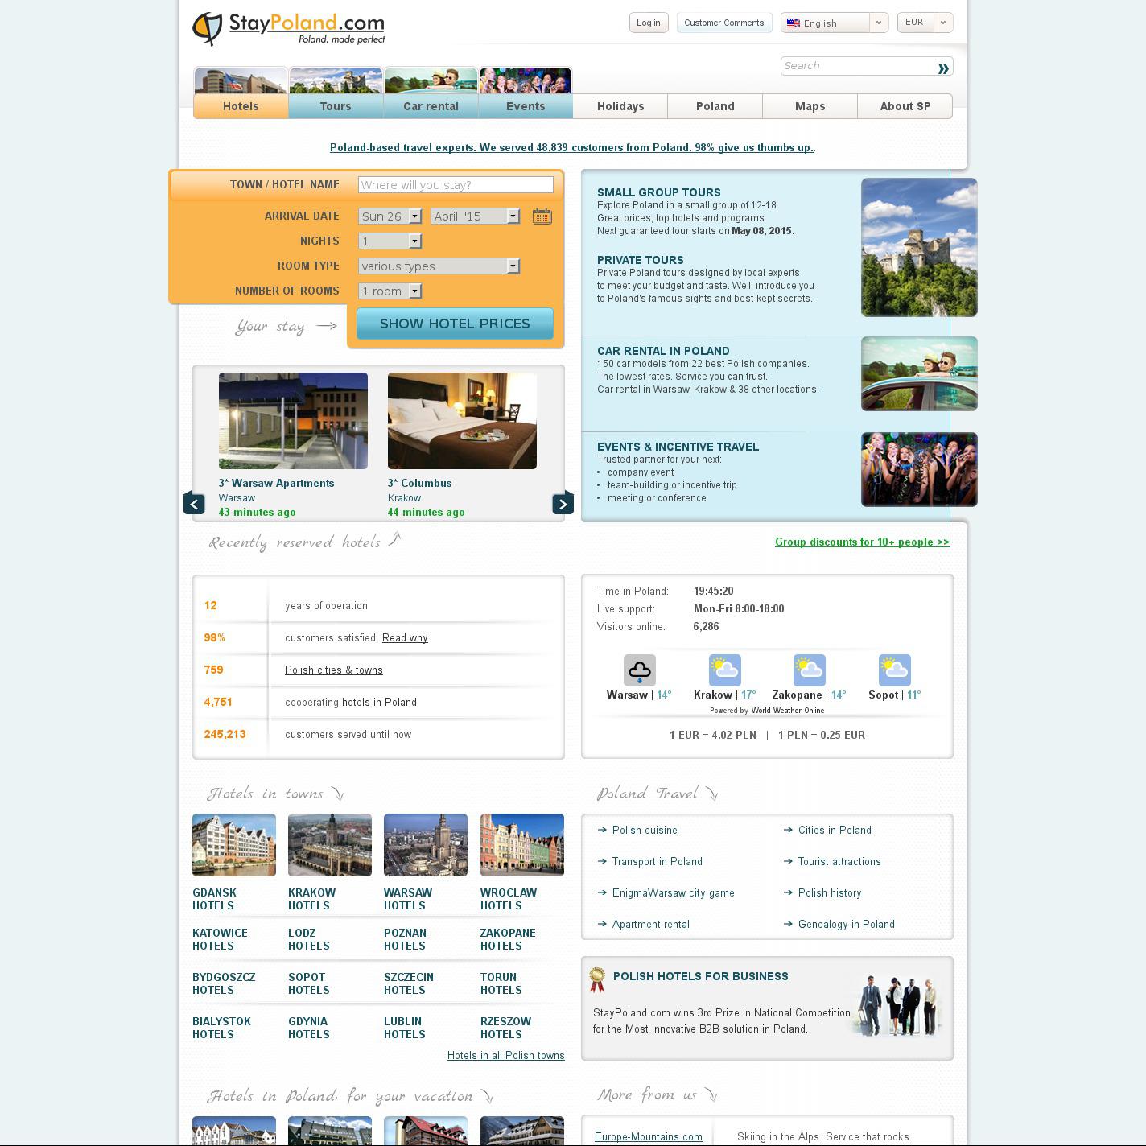Open Hotels in all Polish towns link

coord(506,1055)
